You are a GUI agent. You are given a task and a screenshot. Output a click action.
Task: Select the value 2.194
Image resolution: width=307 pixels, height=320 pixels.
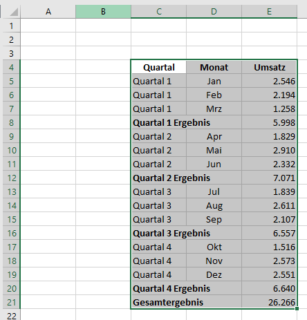269,95
